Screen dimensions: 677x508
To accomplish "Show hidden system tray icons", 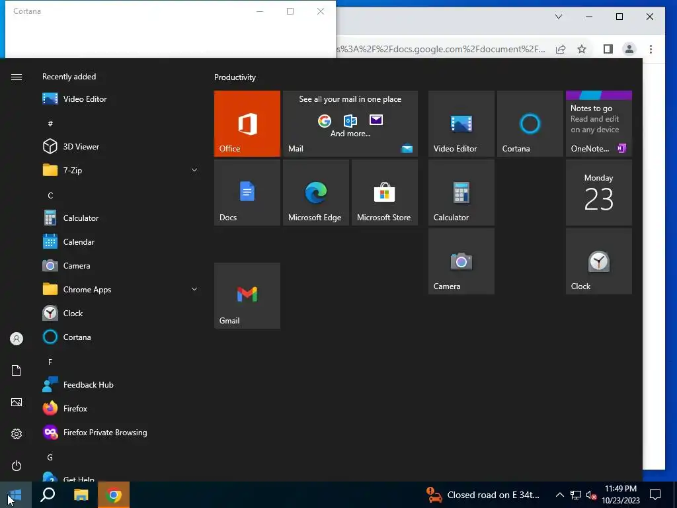I will coord(559,495).
